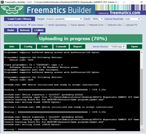Open Serial Monitor baud rate dropdown
Screen dimensions: 146x134
[117, 46]
